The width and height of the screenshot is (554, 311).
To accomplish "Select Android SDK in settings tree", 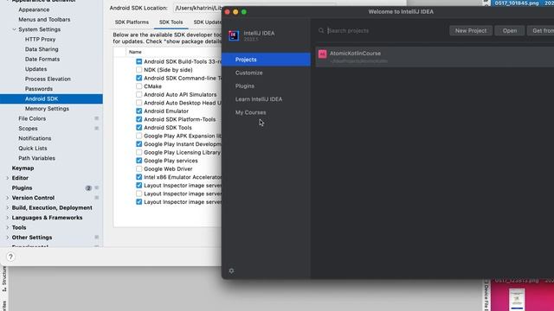I will pyautogui.click(x=51, y=98).
